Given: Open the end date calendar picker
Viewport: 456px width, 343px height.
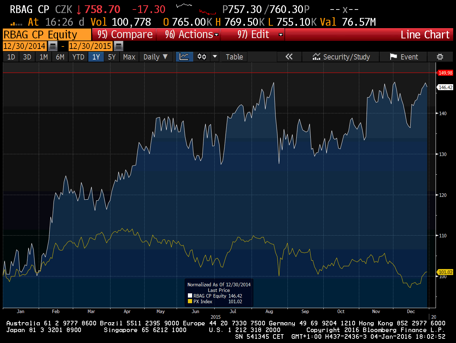Looking at the screenshot, I should point(119,46).
